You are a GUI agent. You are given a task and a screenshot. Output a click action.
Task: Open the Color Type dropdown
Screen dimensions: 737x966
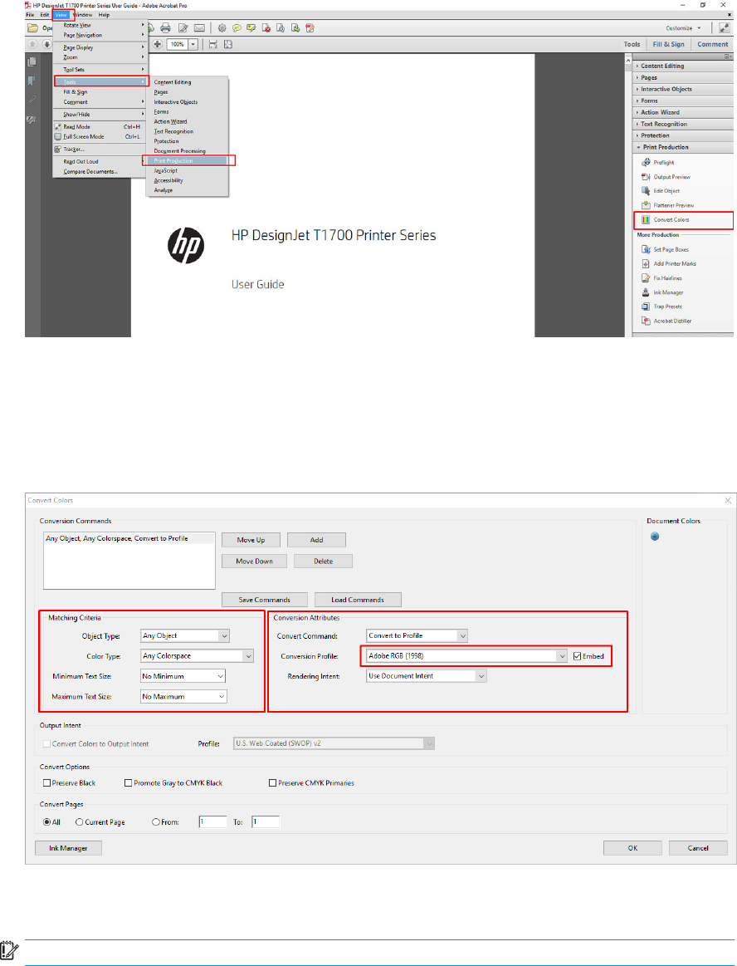[197, 656]
